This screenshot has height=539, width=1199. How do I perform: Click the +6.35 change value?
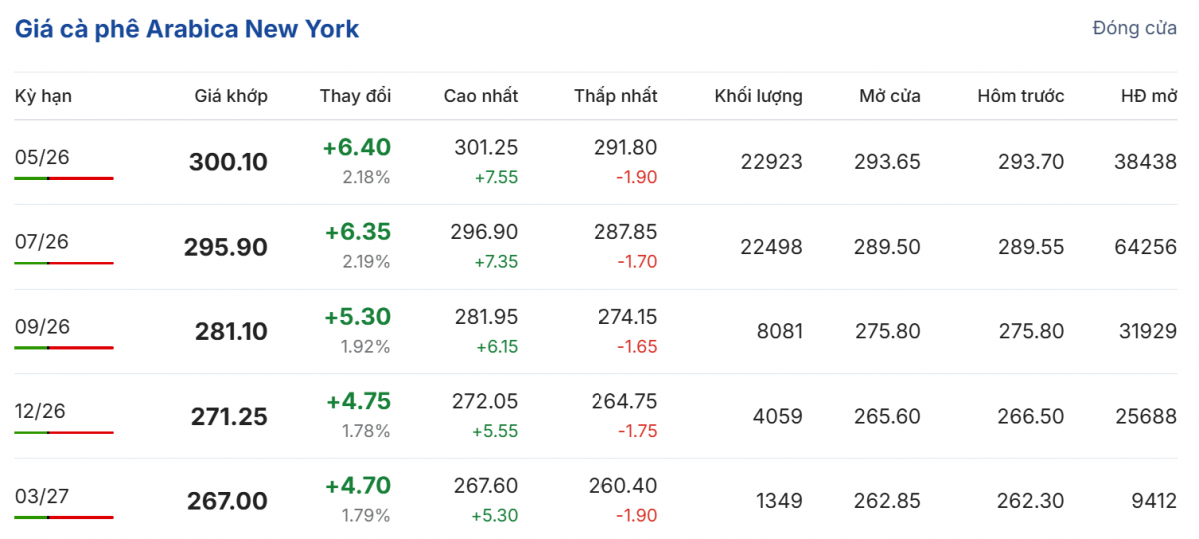(x=357, y=232)
